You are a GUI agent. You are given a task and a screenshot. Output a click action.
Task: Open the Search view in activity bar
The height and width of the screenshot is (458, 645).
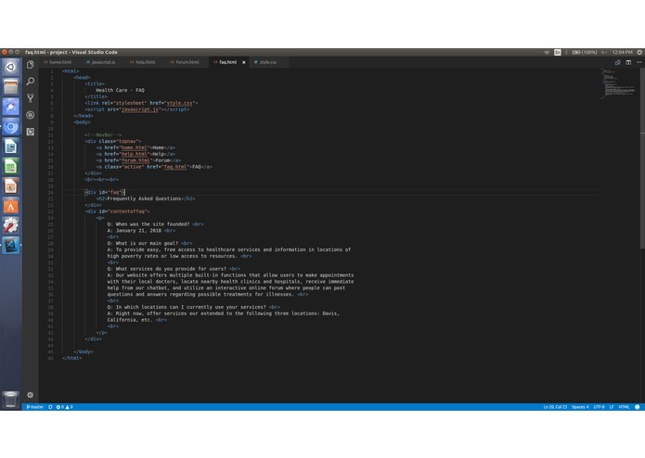click(30, 82)
